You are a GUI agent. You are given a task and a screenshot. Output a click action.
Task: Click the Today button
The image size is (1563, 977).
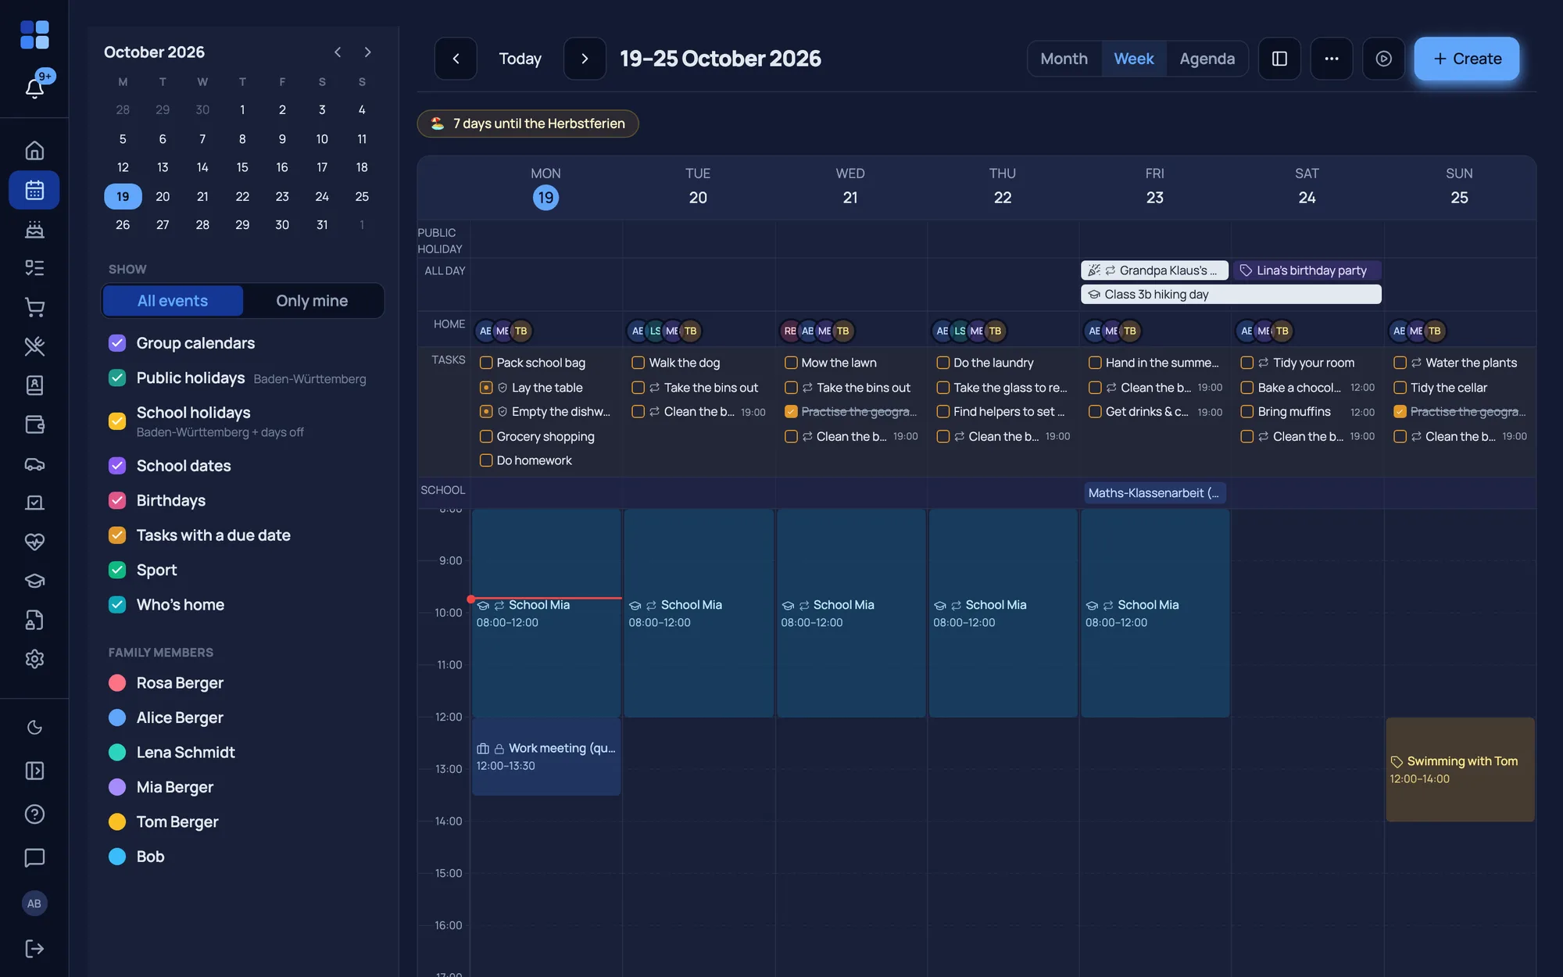[520, 59]
